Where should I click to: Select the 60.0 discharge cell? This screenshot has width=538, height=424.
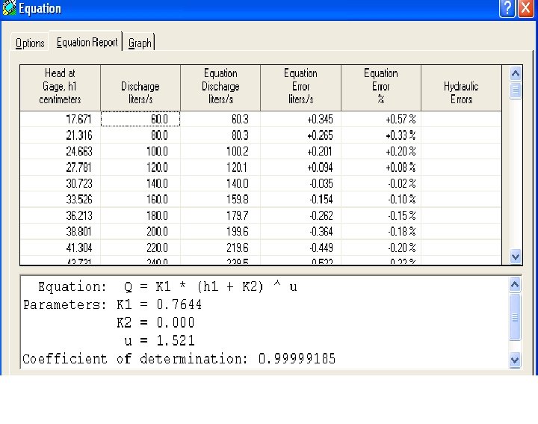point(140,119)
